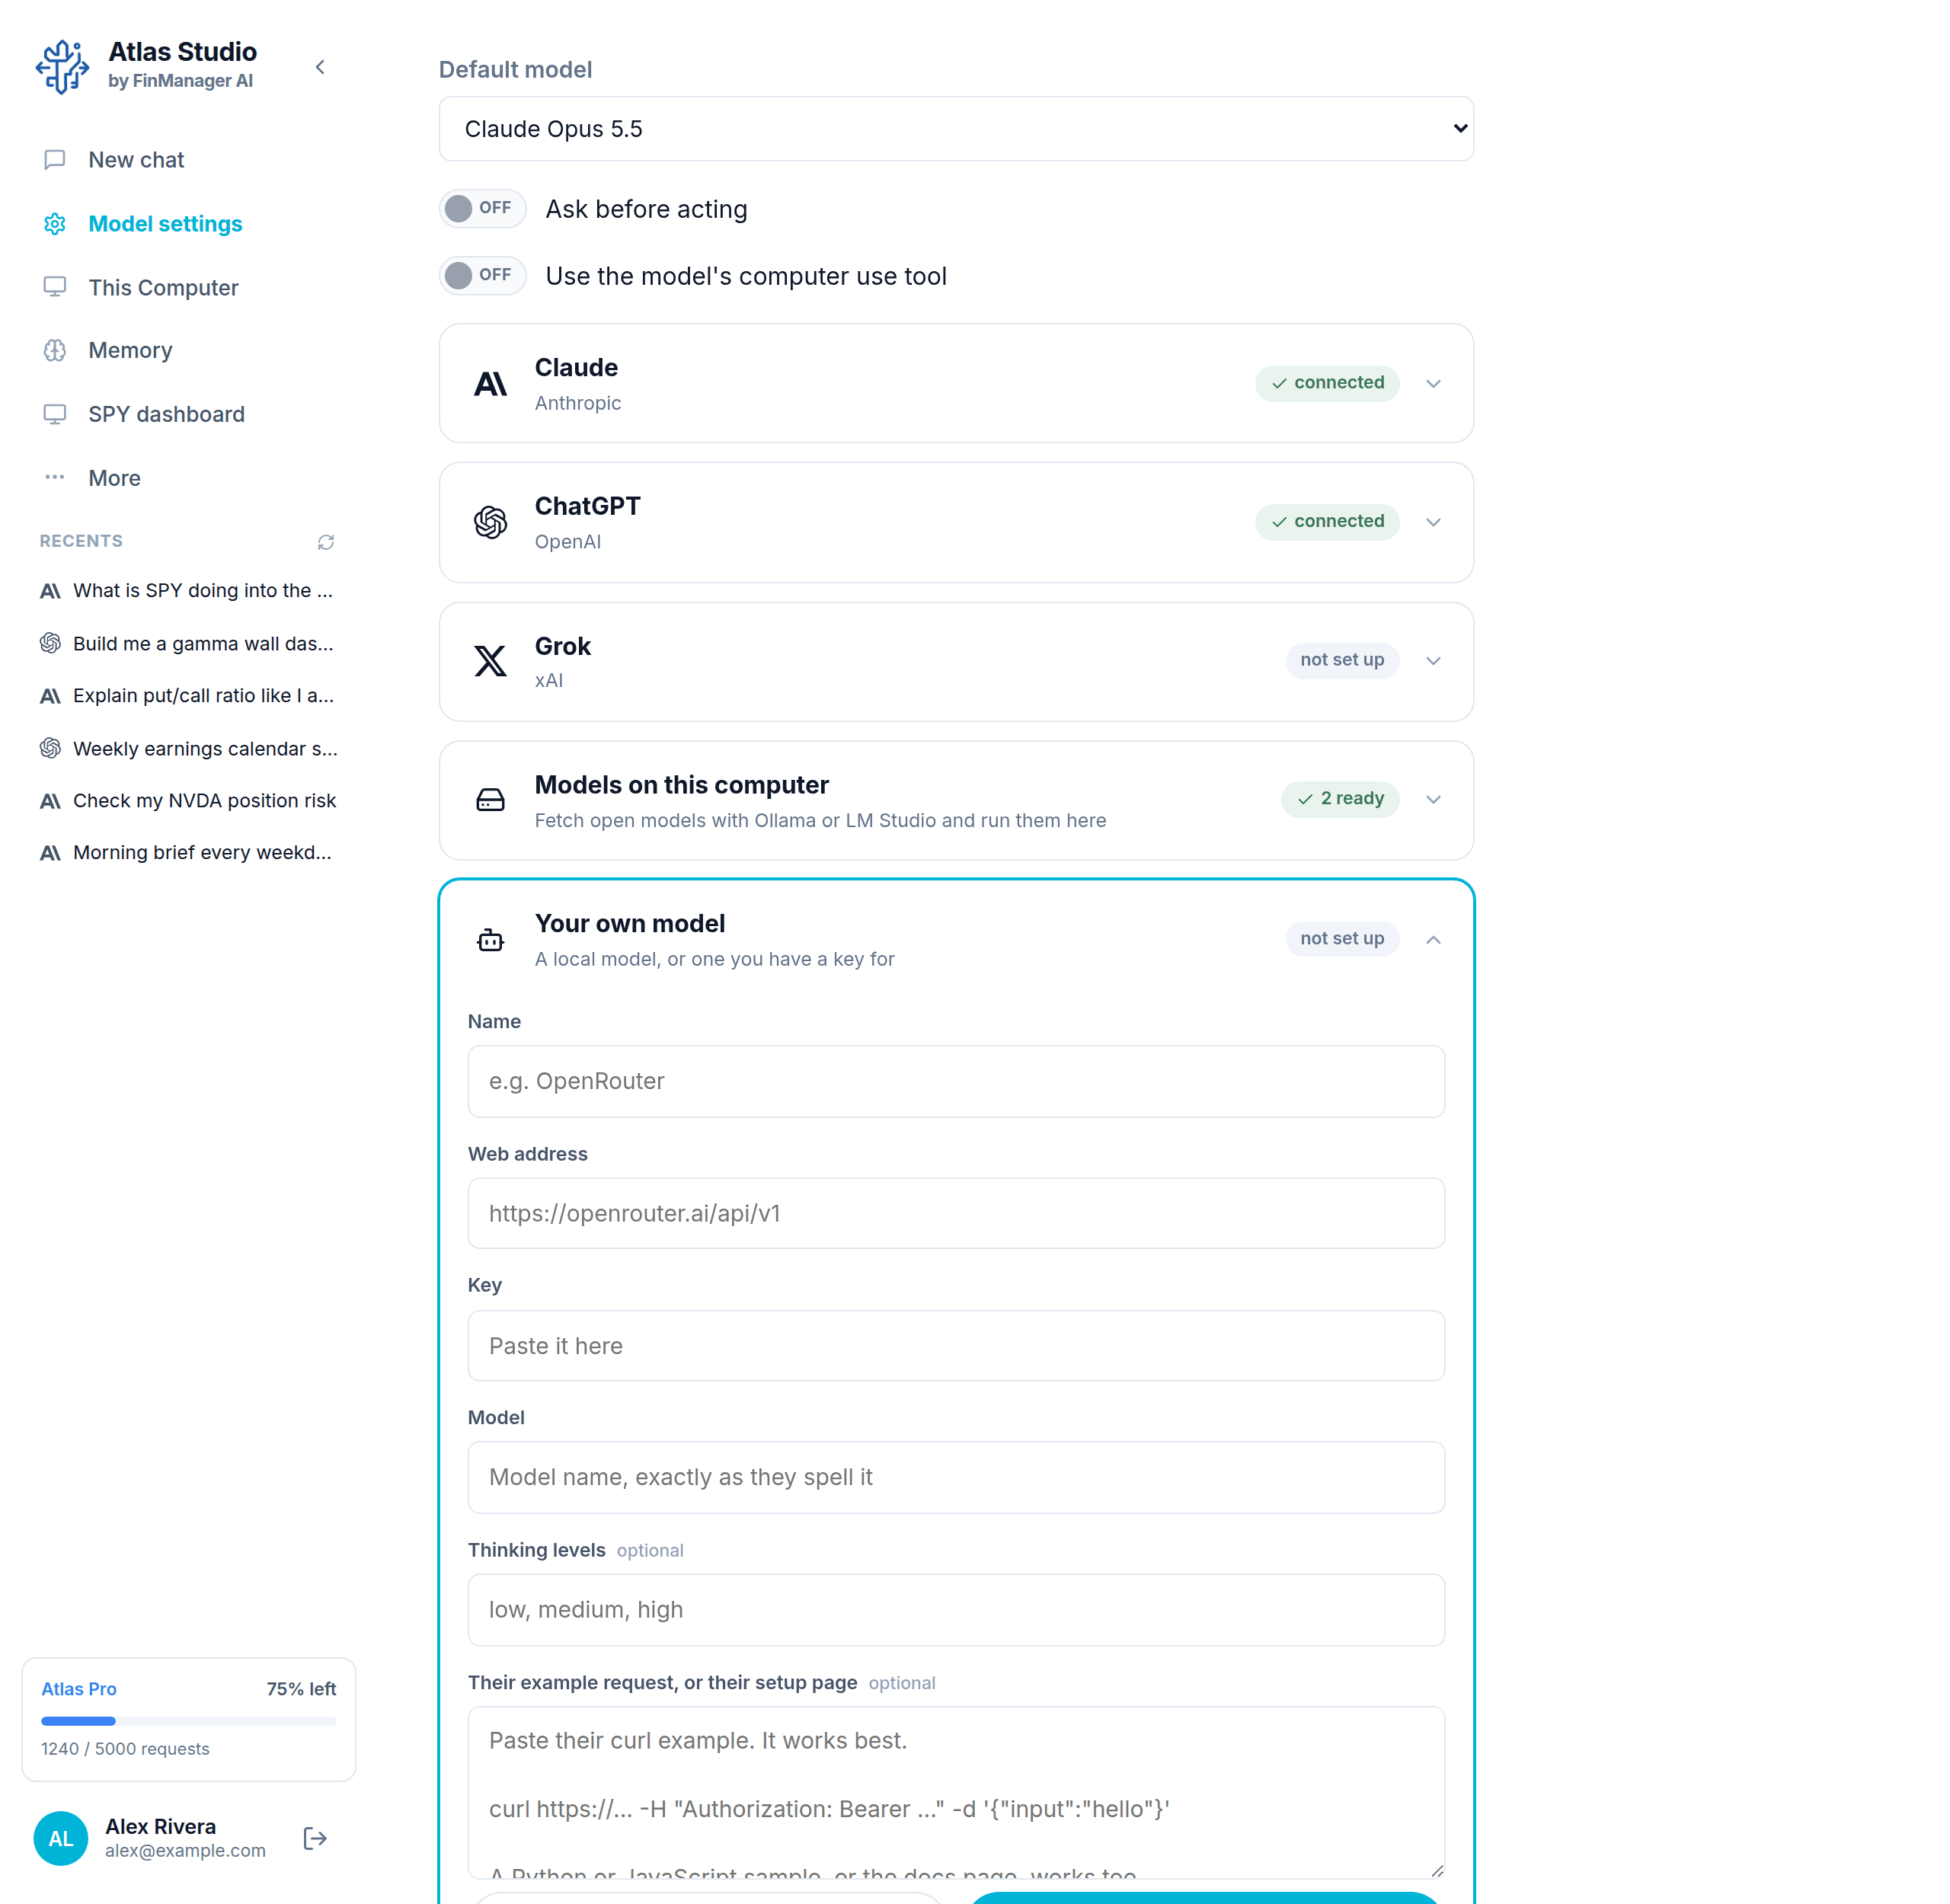1950x1904 pixels.
Task: Click the Name input field
Action: pos(956,1081)
